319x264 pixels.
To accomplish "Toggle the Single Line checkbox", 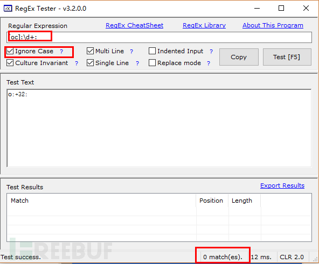I will click(x=90, y=63).
